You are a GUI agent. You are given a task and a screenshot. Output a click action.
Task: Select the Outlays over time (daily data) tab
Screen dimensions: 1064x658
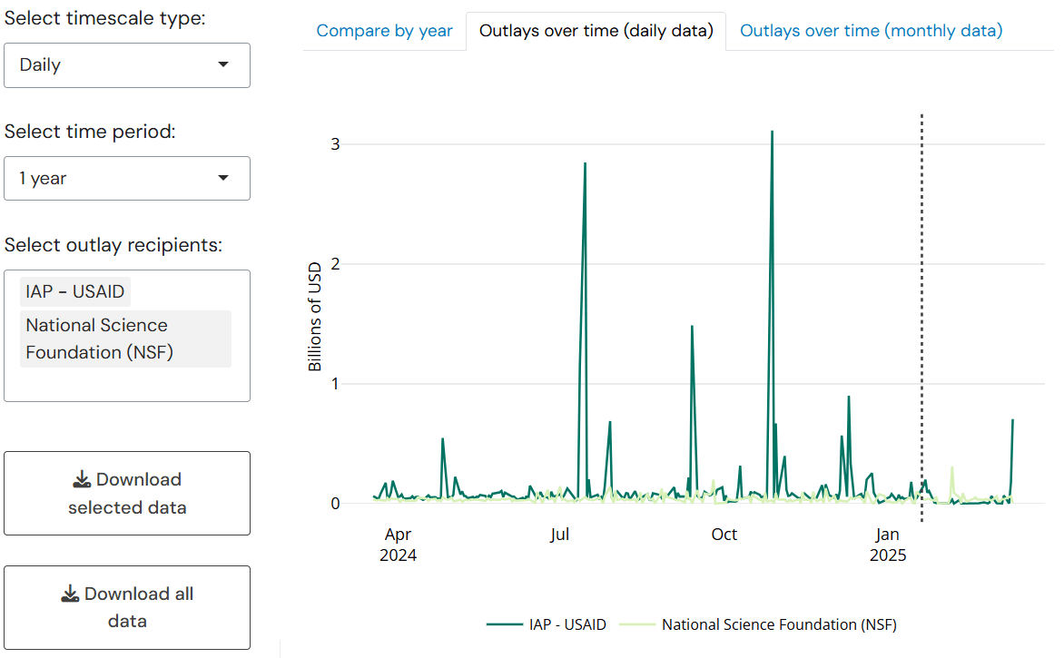pyautogui.click(x=596, y=31)
